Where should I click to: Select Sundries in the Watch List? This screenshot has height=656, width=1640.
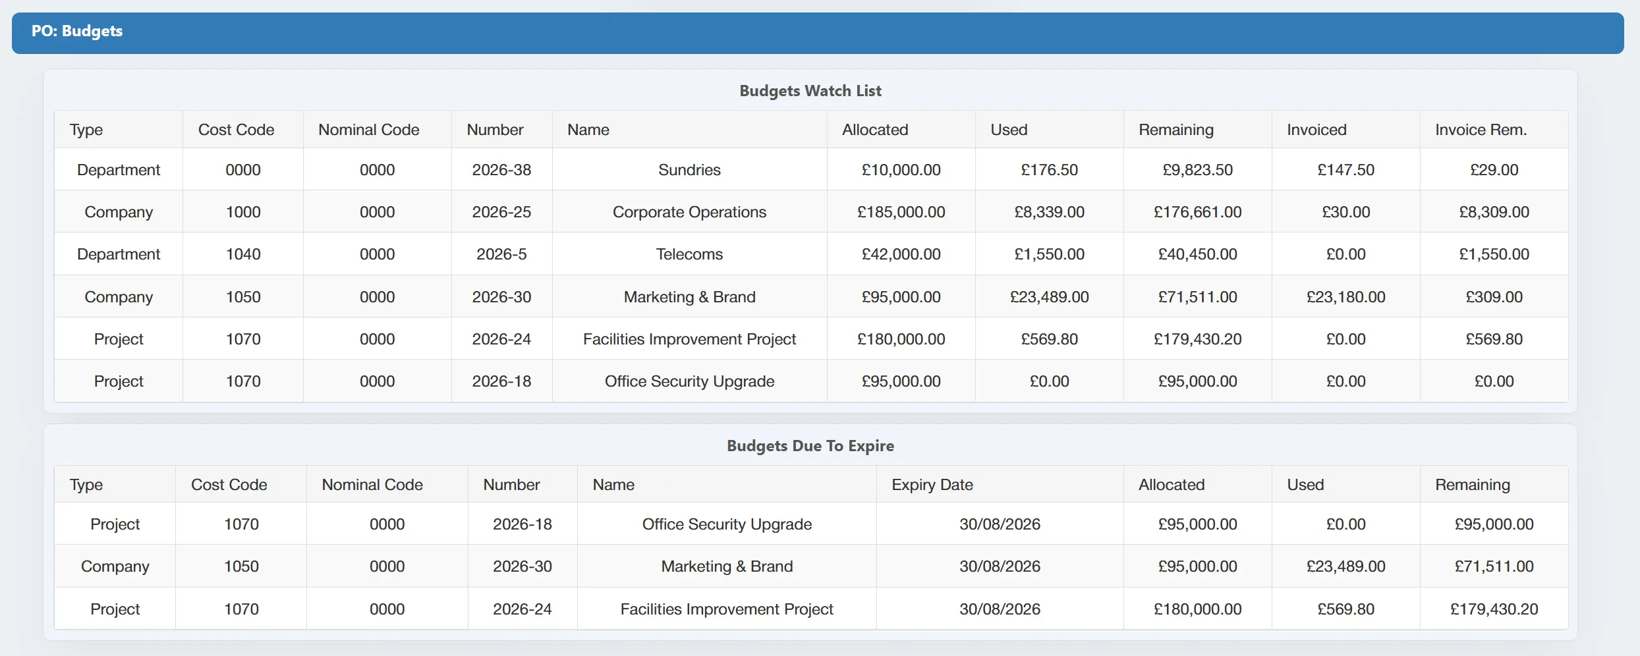pos(689,170)
